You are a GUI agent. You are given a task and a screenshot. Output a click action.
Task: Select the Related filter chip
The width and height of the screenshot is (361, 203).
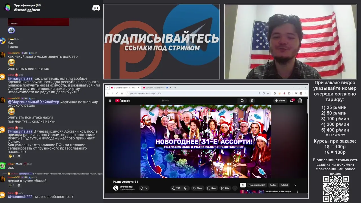pos(284,185)
